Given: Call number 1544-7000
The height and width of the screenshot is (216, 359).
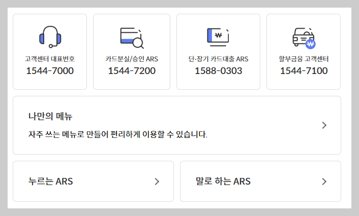Looking at the screenshot, I should click(50, 71).
